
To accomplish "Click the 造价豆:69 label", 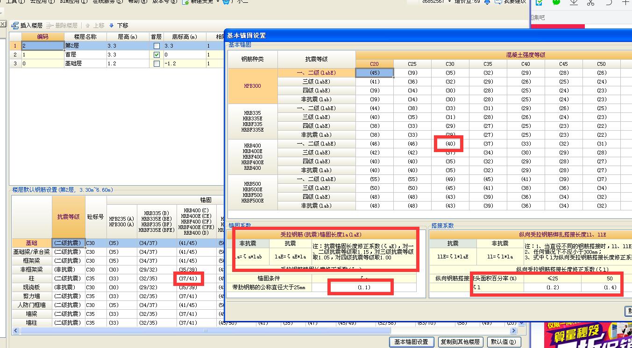I will click(x=467, y=2).
